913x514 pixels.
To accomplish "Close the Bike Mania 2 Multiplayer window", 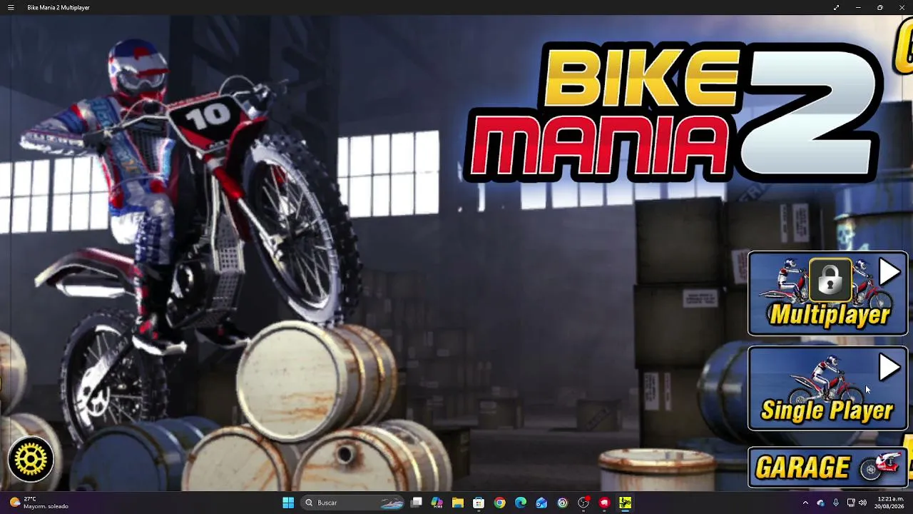I will [902, 7].
